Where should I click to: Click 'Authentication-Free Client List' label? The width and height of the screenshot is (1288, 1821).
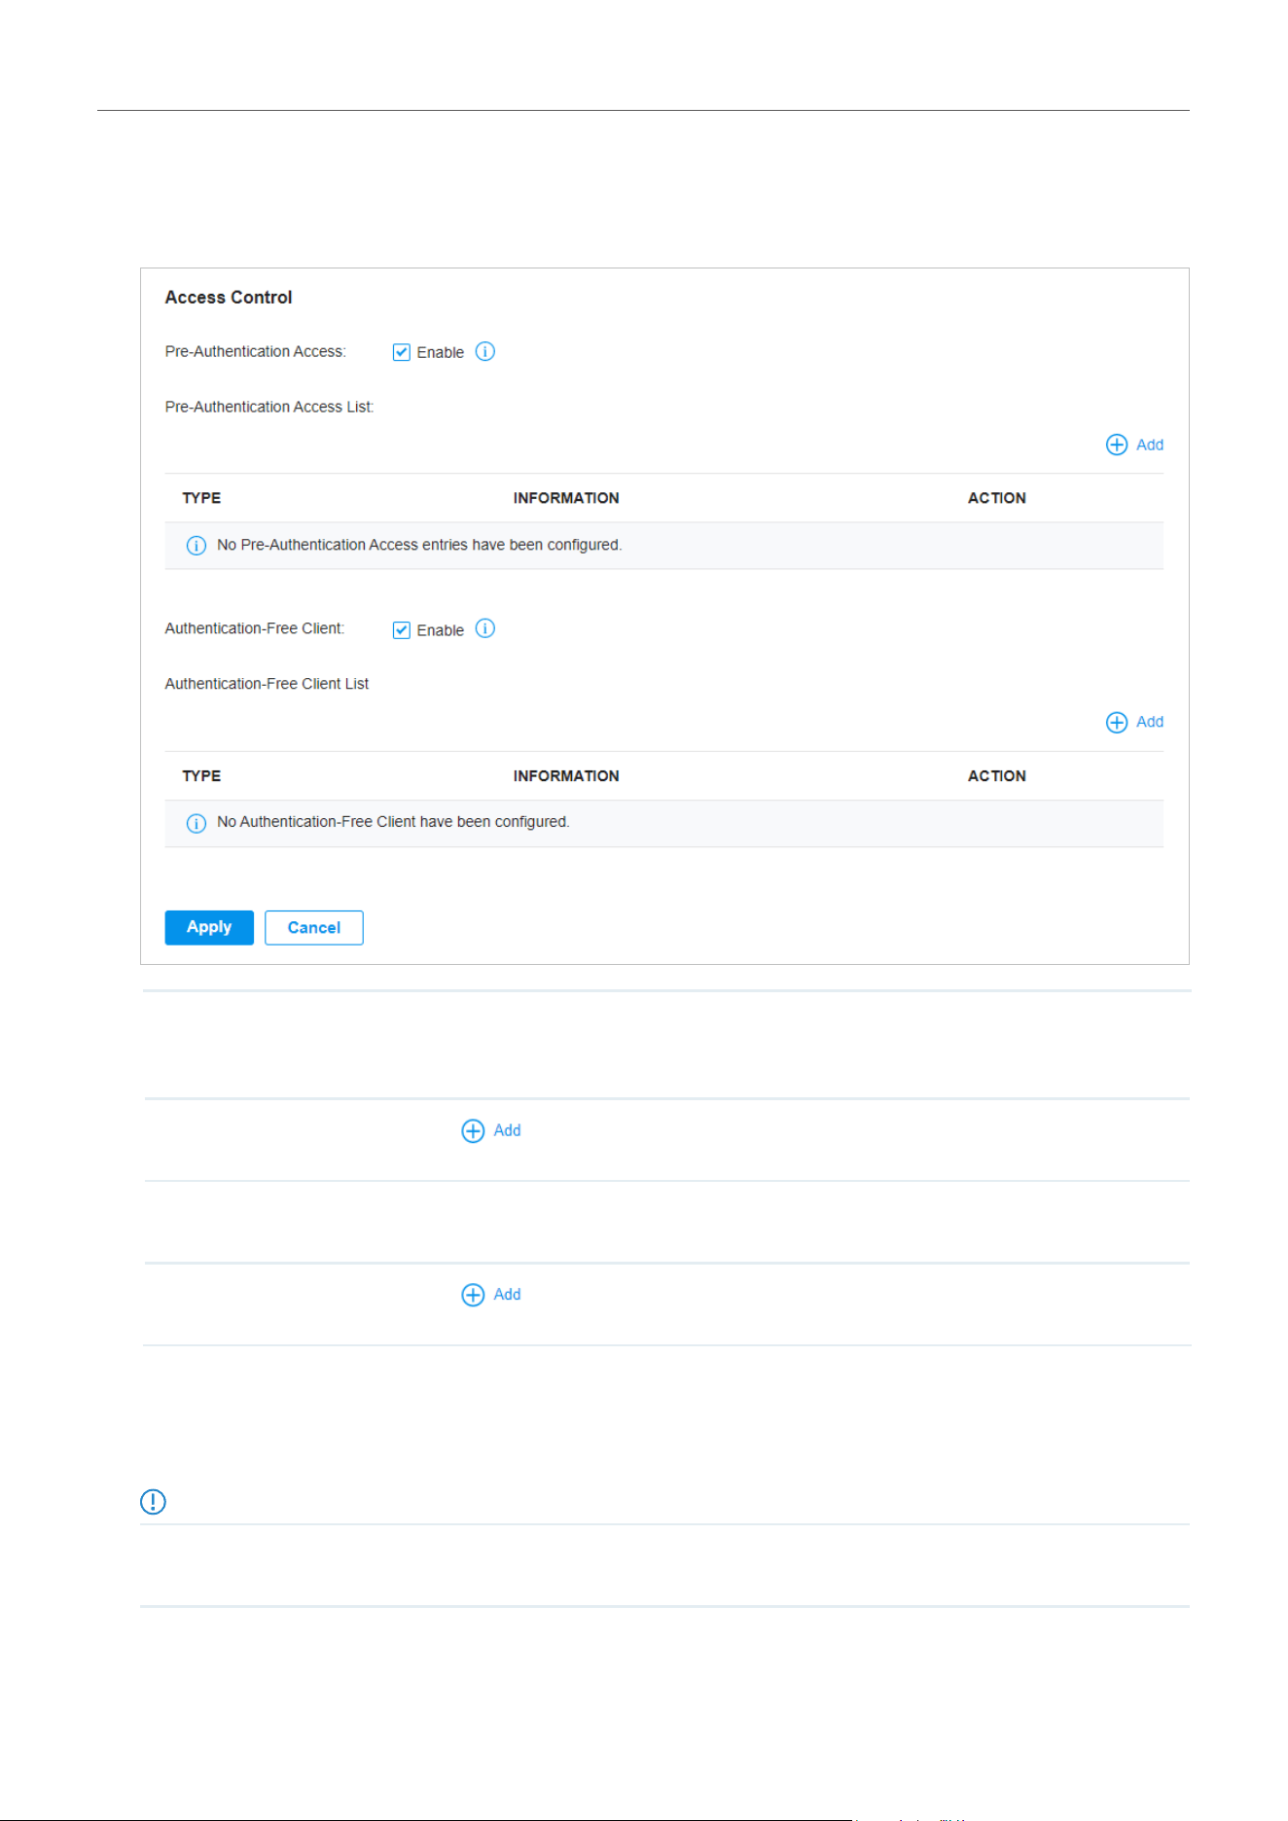coord(267,684)
